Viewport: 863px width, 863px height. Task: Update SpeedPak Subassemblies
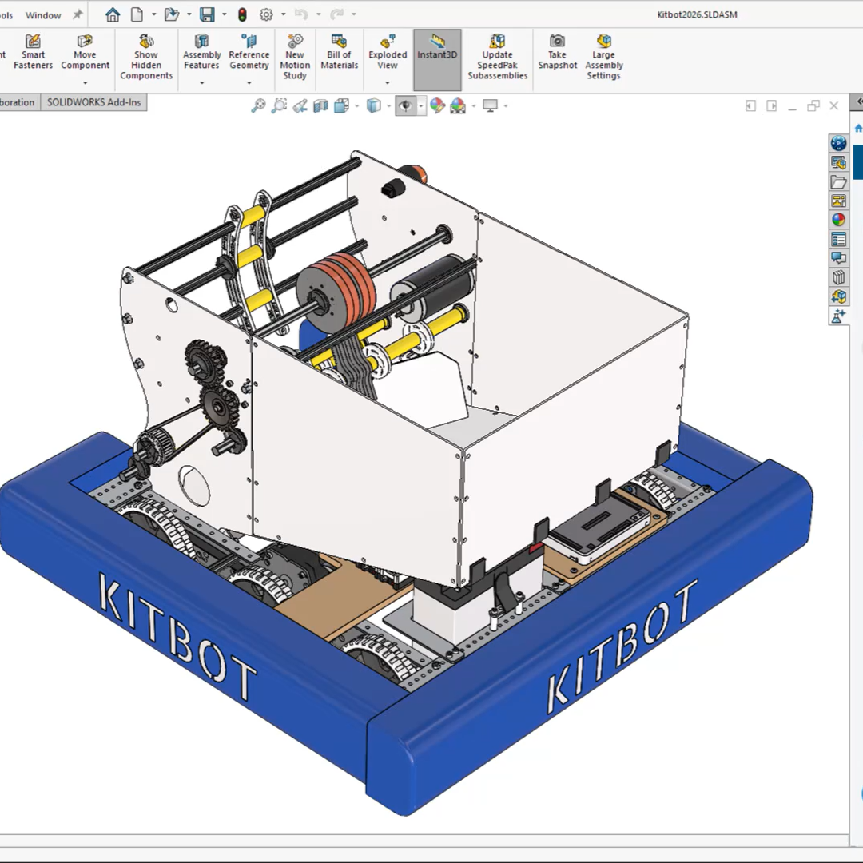[498, 57]
